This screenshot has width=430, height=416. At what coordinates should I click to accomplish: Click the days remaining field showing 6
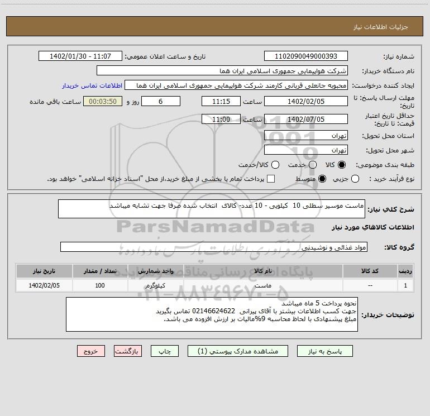point(161,102)
